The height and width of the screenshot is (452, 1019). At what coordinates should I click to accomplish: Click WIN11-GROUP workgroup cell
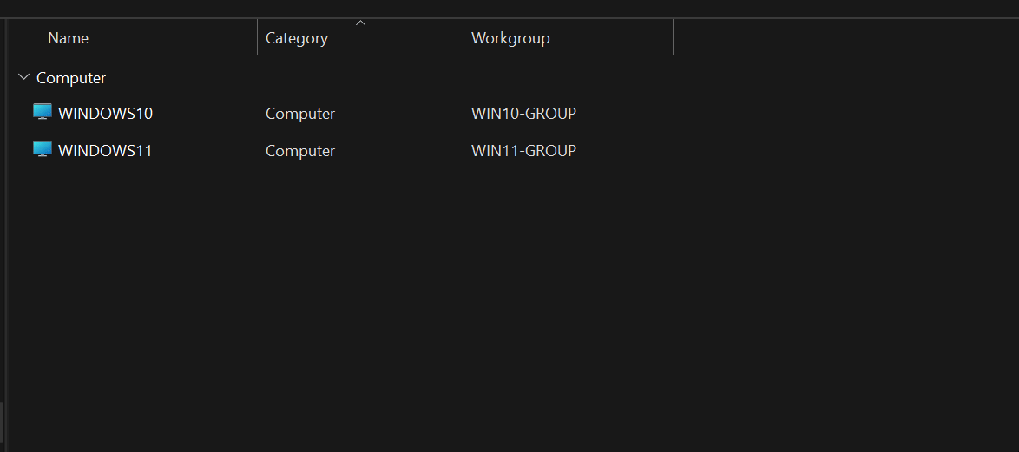pos(523,151)
